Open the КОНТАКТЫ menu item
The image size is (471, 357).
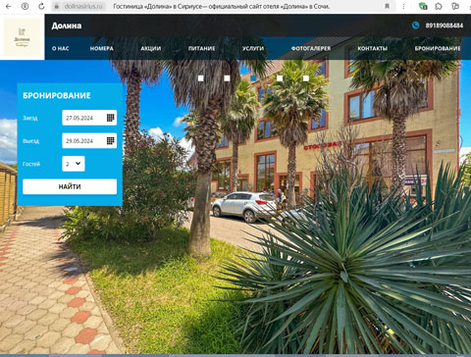pos(372,48)
